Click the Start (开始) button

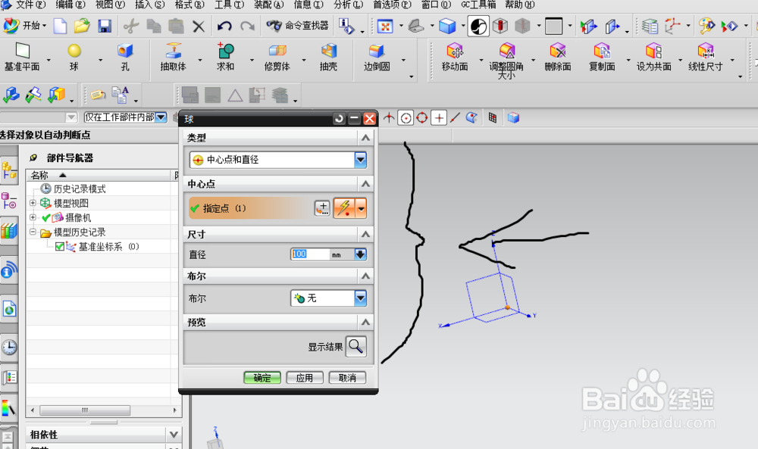coord(24,26)
